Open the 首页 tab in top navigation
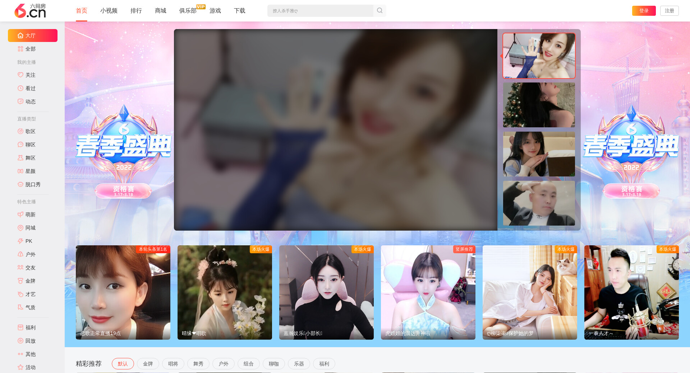 click(82, 11)
